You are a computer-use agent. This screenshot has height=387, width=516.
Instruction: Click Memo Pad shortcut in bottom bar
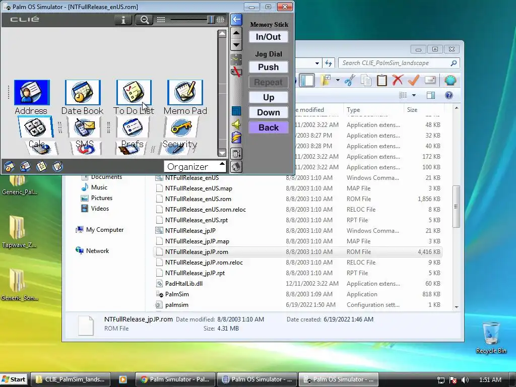(57, 166)
